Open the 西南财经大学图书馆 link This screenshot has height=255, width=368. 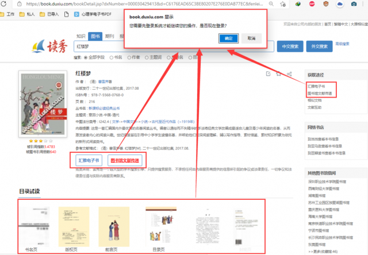[324, 188]
